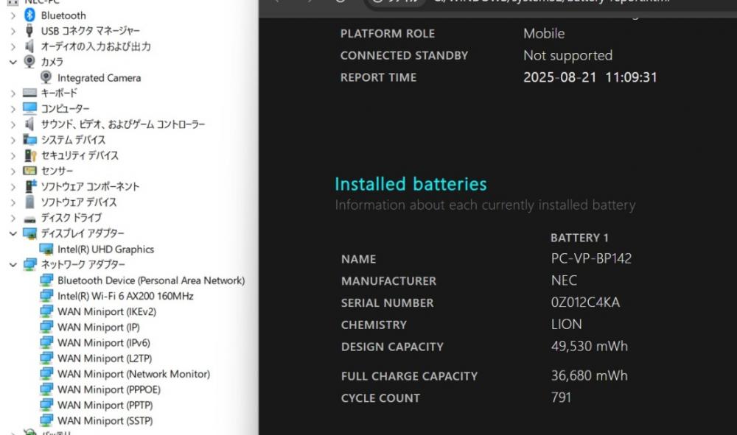Select Intel(R) Wi-Fi 6 AX200 160MHz
This screenshot has height=435, width=737.
[x=125, y=296]
